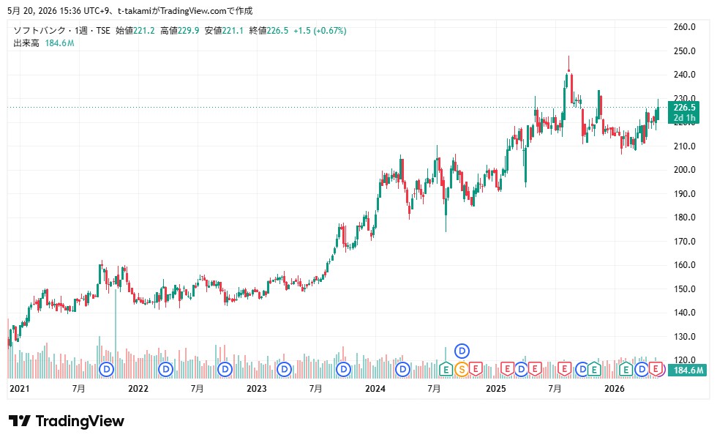717x443 pixels.
Task: Click the 2021 time axis label
Action: 19,389
